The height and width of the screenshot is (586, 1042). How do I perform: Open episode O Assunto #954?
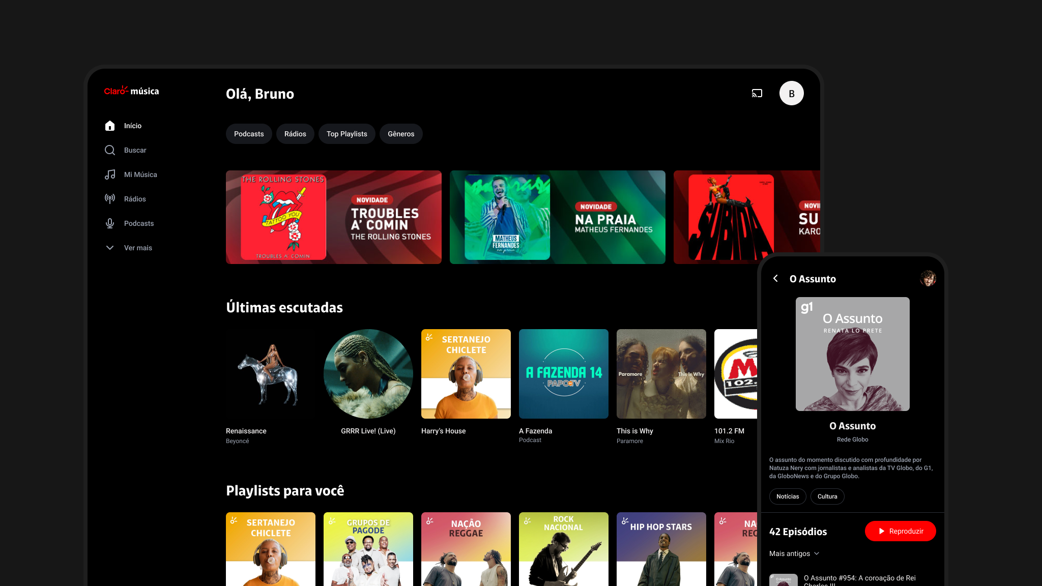pos(853,580)
